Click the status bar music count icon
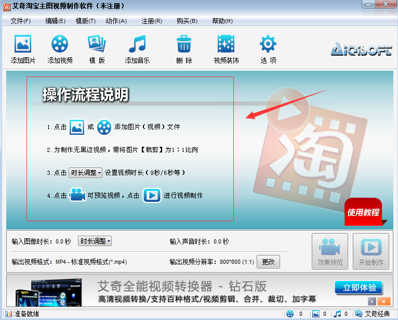Image resolution: width=398 pixels, height=320 pixels. (337, 314)
